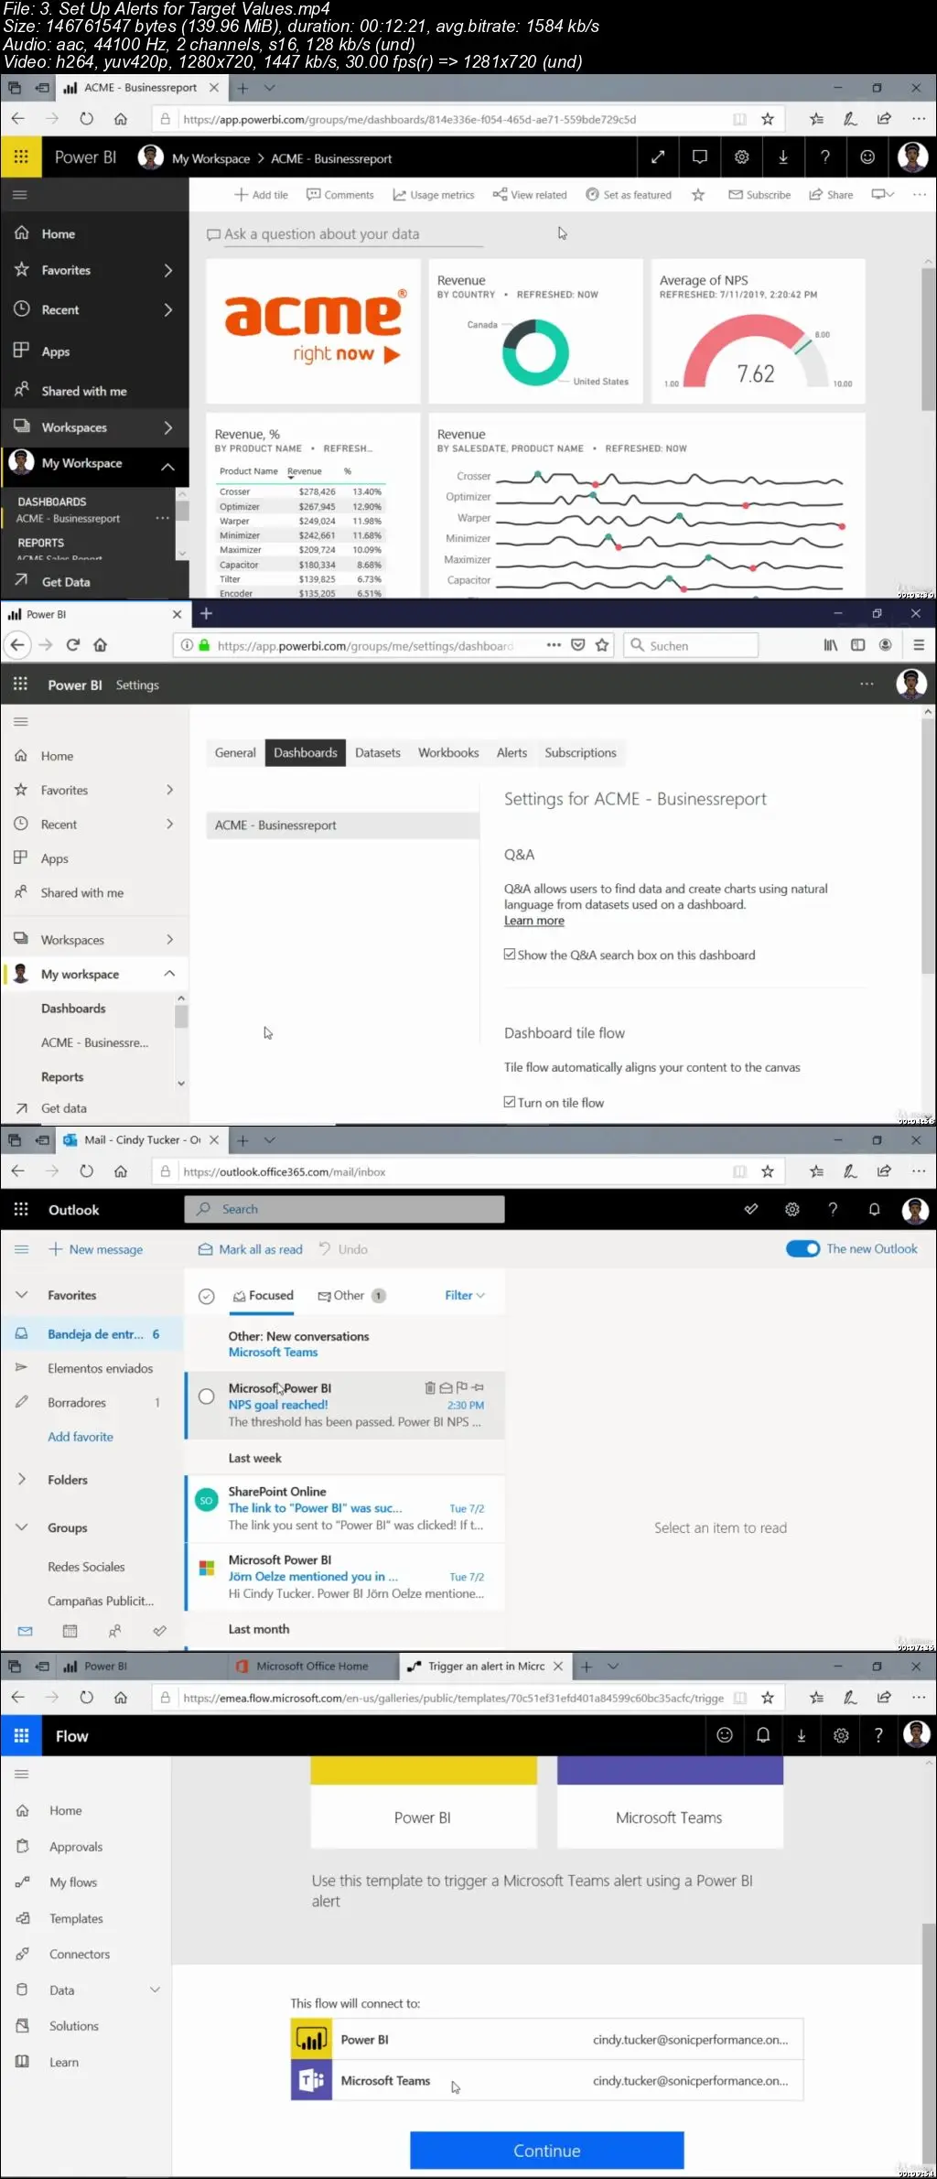Viewport: 937px width, 2179px height.
Task: Expand Favorites in settings window sidebar
Action: click(169, 790)
